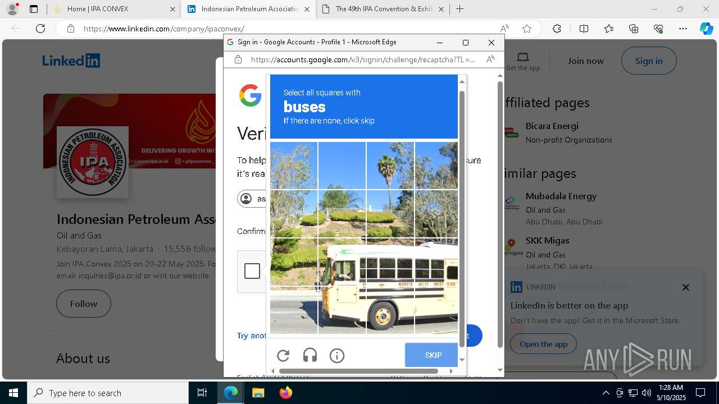Refresh the LinkedIn page

coord(40,29)
